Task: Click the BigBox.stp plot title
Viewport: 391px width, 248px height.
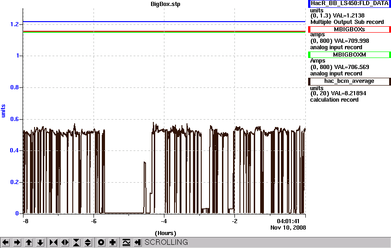Action: (165, 4)
